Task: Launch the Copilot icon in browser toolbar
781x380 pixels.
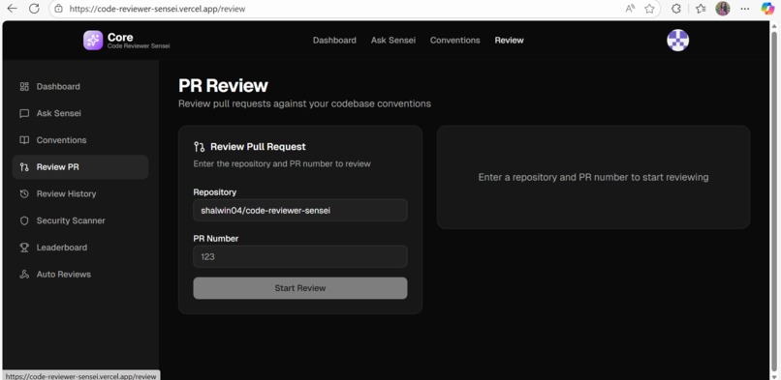Action: coord(767,9)
